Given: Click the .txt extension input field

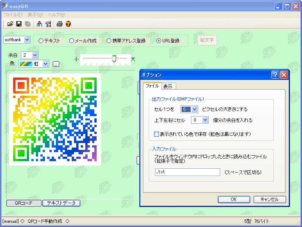Looking at the screenshot, I should [x=187, y=172].
